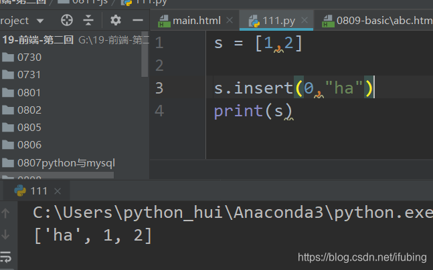Open the 0802 folder
Screen dimensions: 433x270
[29, 110]
